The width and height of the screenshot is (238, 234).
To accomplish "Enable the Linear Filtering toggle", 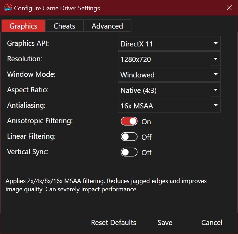I will point(129,137).
